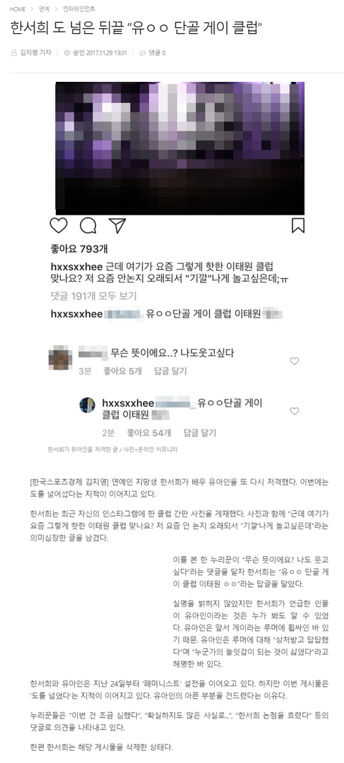Tap the heart like icon under photo
Screen dimensions: 344x763
(x=59, y=226)
